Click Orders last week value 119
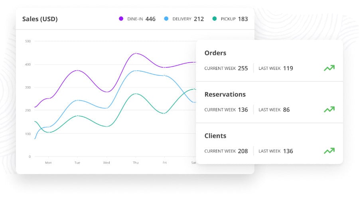This screenshot has width=359, height=198. (x=288, y=68)
